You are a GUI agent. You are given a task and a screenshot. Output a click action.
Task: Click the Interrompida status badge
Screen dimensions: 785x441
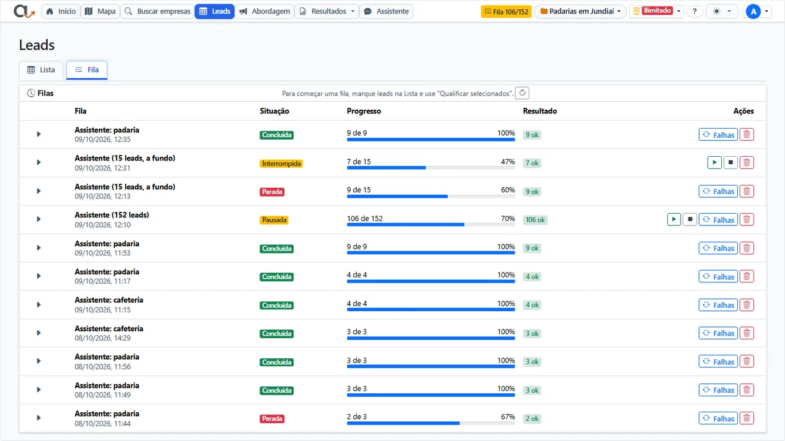(281, 164)
